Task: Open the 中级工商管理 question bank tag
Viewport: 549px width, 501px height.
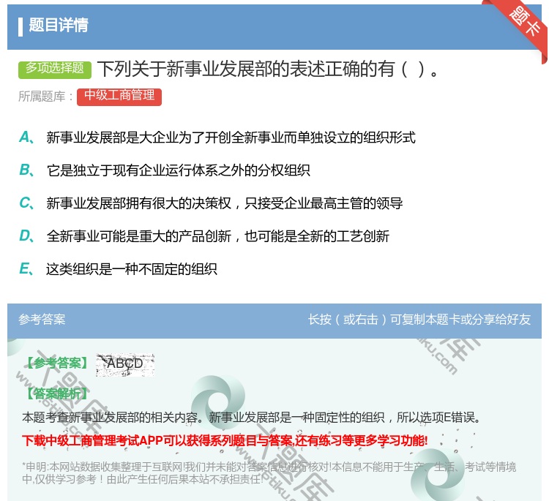Action: click(x=119, y=96)
